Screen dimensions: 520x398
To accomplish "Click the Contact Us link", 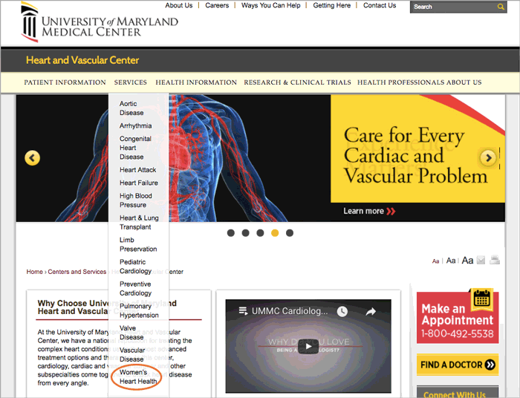I will [380, 5].
